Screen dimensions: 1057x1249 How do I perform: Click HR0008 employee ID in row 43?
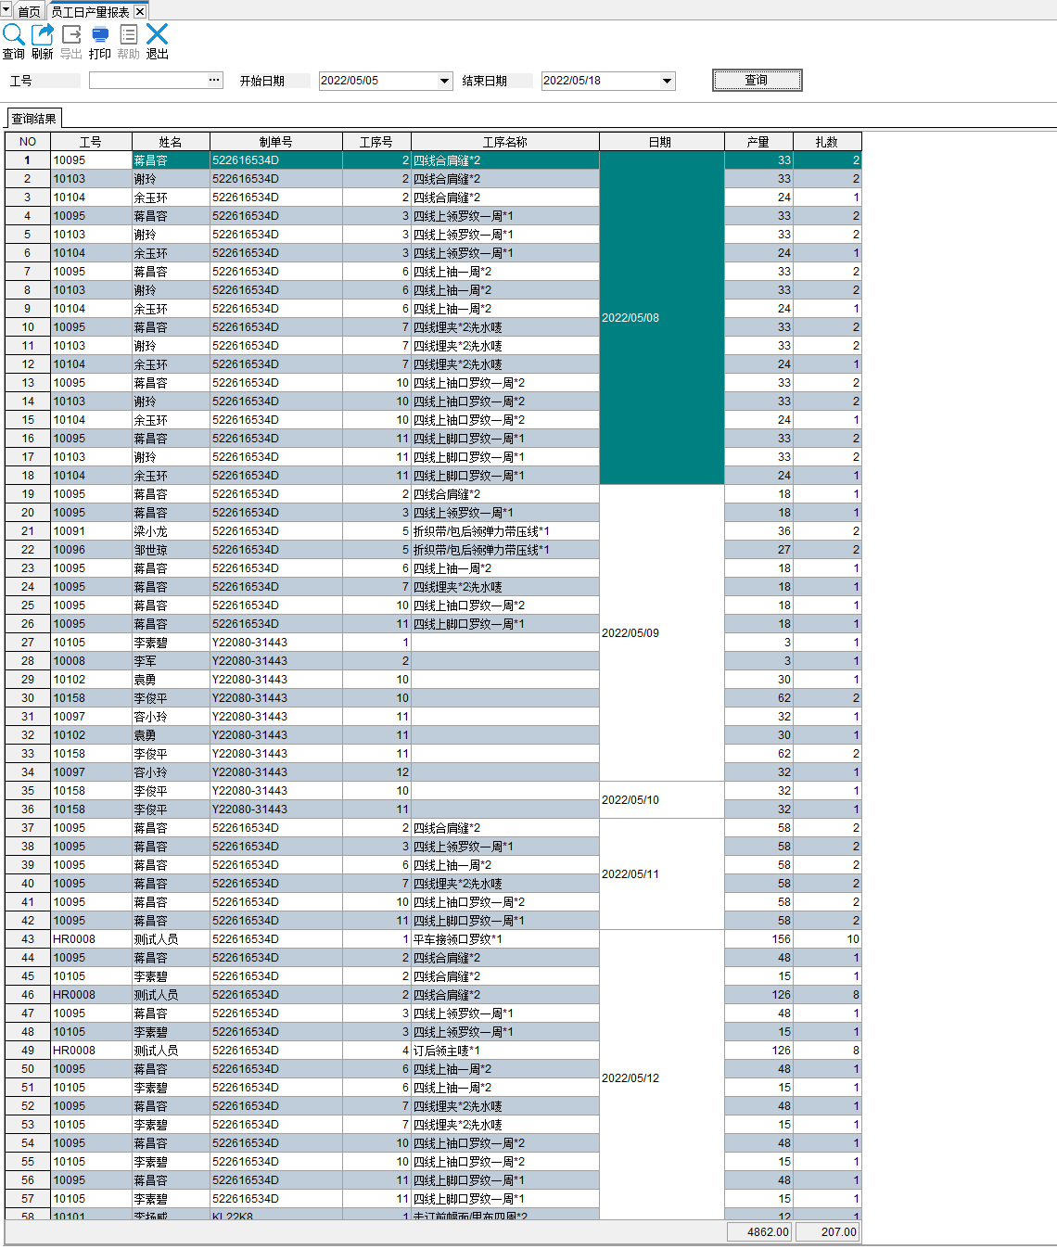pos(91,939)
